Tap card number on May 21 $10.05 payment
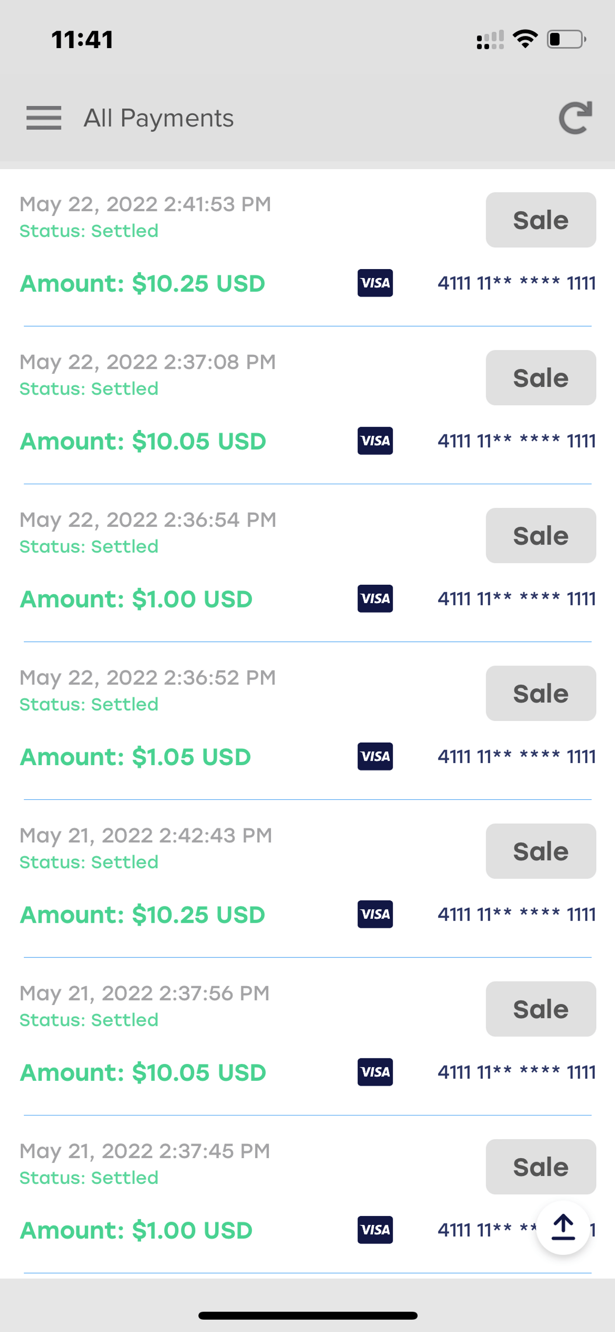Image resolution: width=615 pixels, height=1332 pixels. pyautogui.click(x=517, y=1072)
